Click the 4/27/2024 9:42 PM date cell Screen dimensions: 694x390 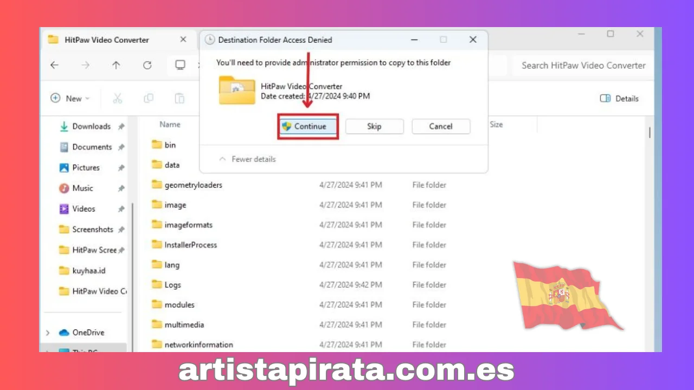[351, 285]
